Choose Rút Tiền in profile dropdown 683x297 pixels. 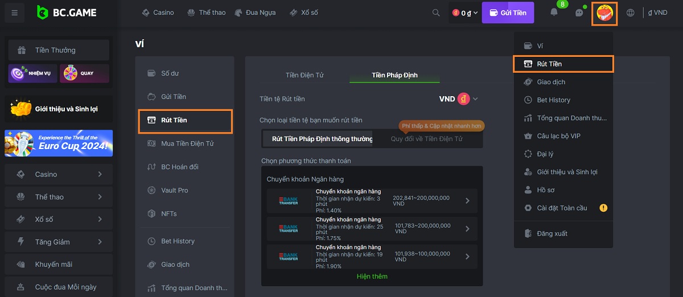pyautogui.click(x=563, y=64)
